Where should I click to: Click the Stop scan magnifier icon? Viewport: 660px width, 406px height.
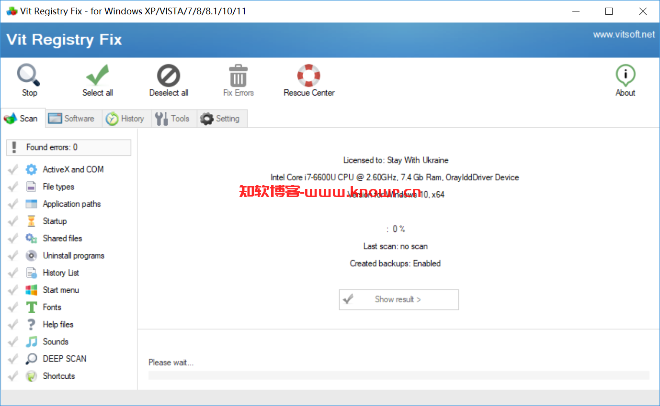coord(29,75)
